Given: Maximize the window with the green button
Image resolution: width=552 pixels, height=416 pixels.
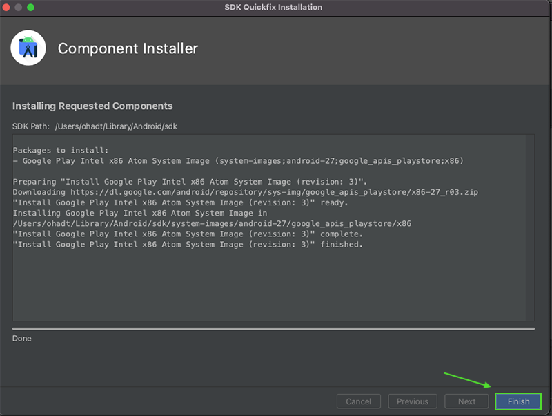Looking at the screenshot, I should click(29, 8).
